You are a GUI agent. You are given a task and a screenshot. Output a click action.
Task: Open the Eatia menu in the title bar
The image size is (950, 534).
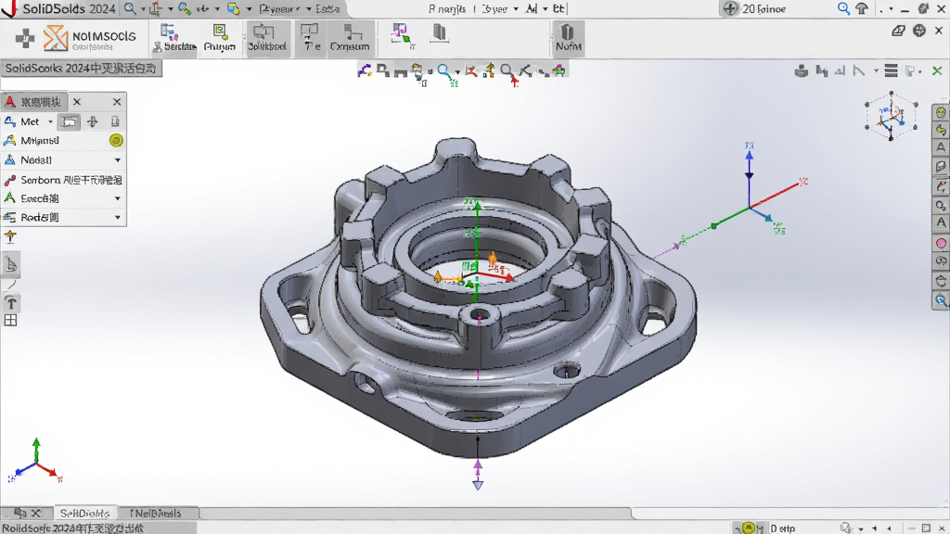(327, 8)
